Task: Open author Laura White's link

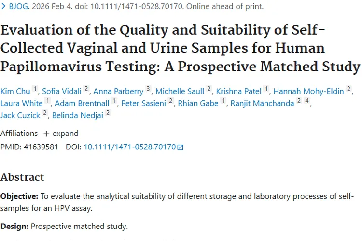Action: click(22, 103)
